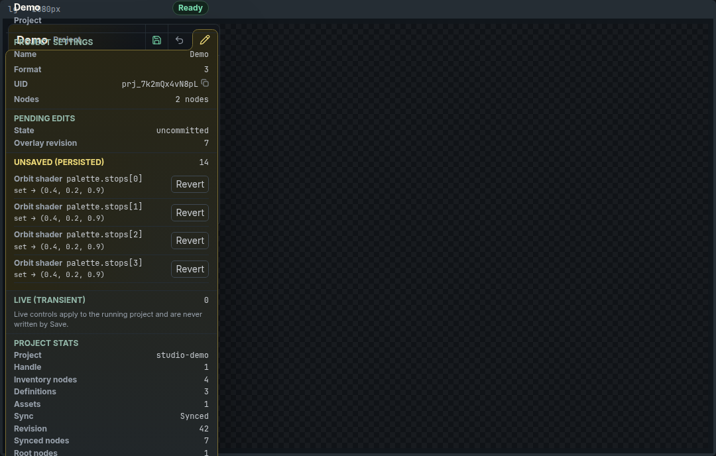Revert the palette.stops[1] edit

click(190, 213)
